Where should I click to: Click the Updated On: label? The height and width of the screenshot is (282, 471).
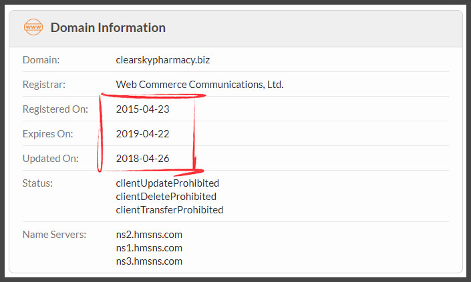(x=51, y=159)
